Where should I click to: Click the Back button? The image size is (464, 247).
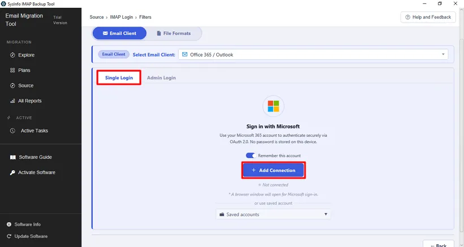[x=439, y=244]
